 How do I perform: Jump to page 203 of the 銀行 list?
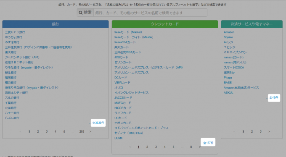(82, 131)
